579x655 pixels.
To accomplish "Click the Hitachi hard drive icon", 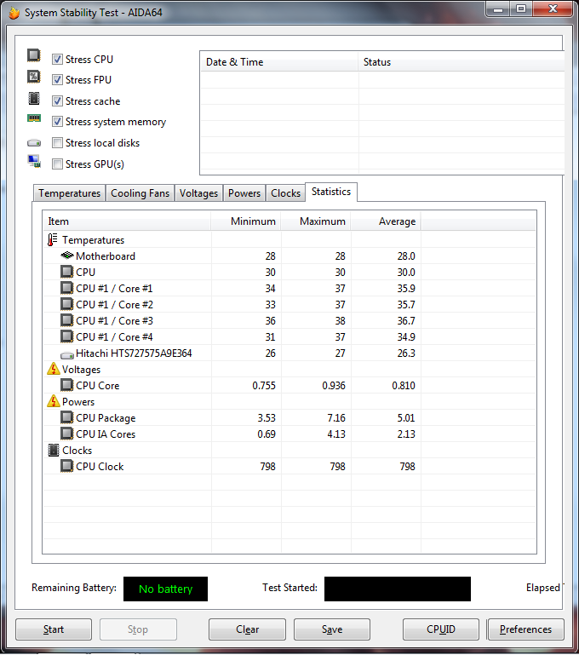I will [x=67, y=355].
